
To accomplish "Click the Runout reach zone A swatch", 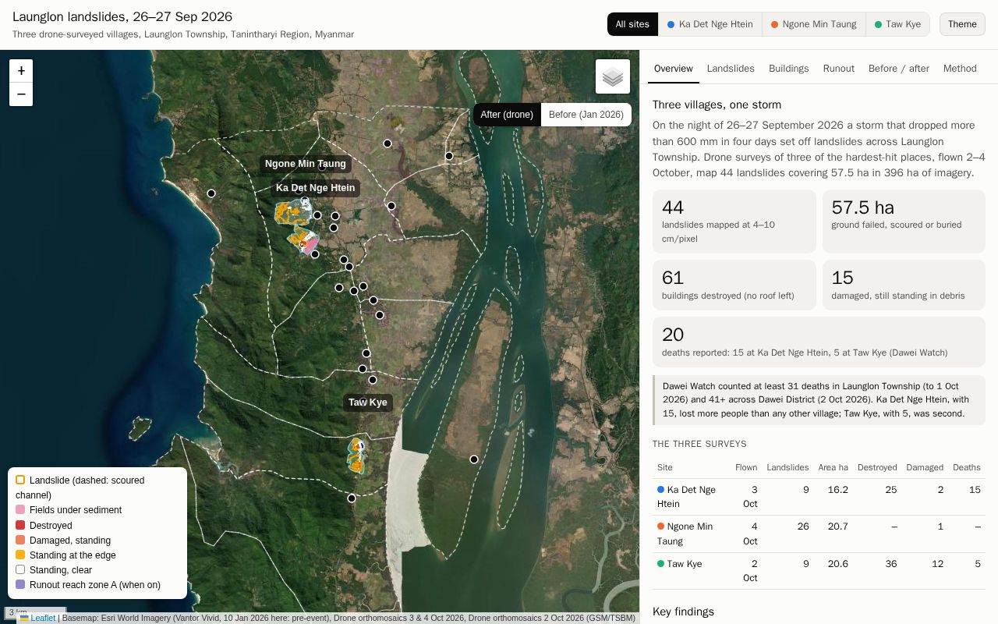I will tap(20, 584).
